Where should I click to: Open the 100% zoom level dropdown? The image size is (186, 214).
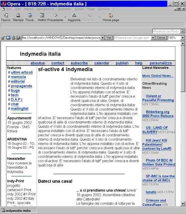tap(182, 38)
